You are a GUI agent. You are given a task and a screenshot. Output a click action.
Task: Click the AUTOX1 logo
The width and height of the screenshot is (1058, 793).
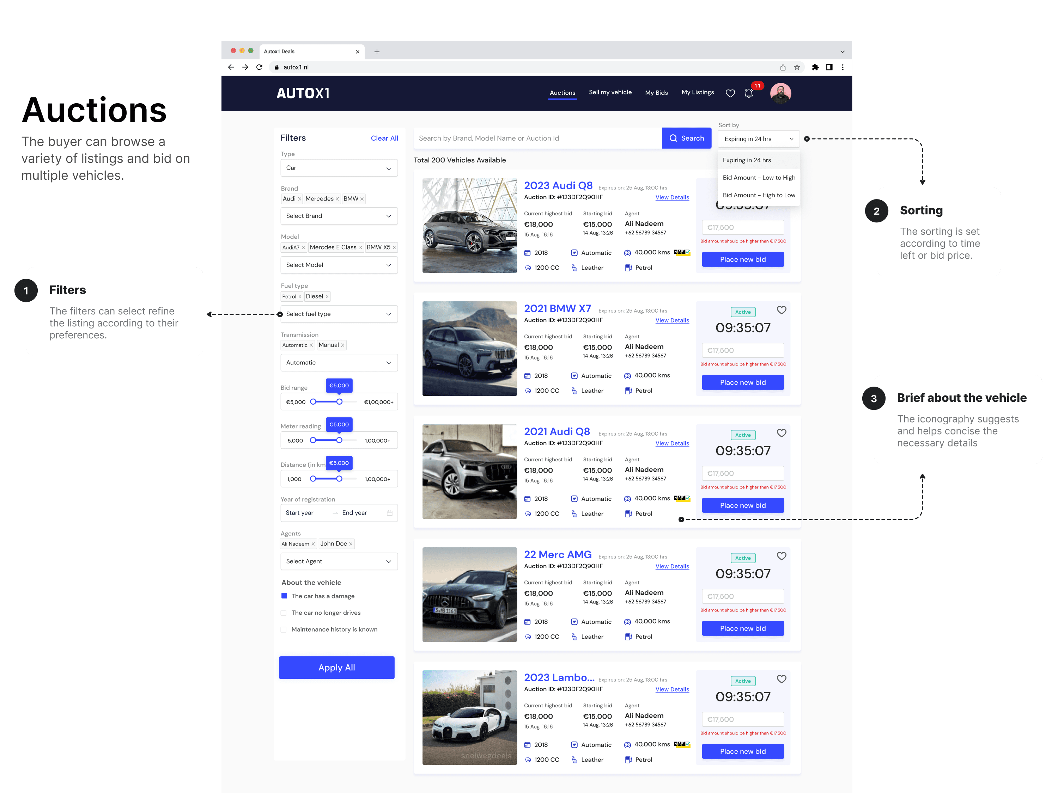point(303,93)
